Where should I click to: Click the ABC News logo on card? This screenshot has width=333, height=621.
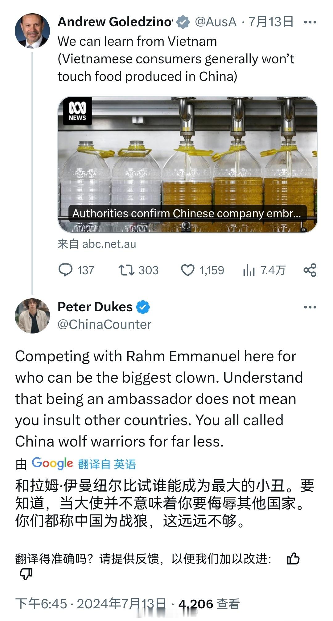[x=77, y=111]
